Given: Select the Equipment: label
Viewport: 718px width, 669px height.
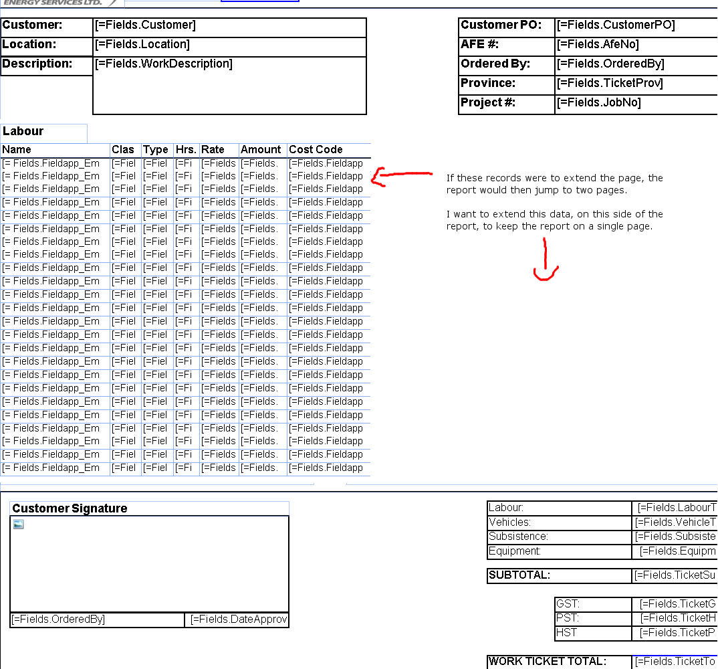Looking at the screenshot, I should click(x=559, y=552).
